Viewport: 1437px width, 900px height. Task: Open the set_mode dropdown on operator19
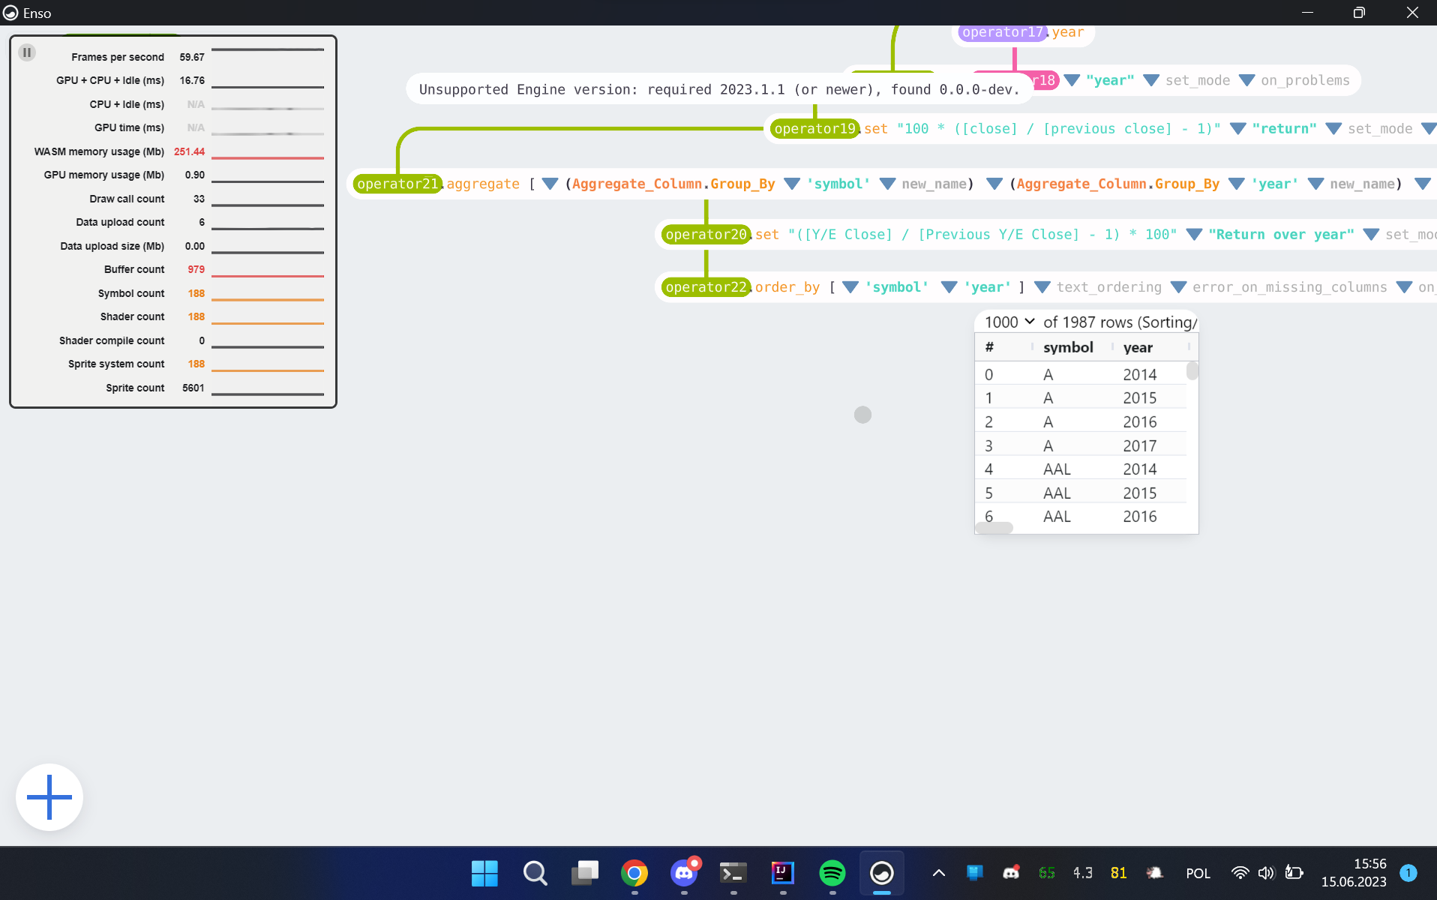point(1333,128)
